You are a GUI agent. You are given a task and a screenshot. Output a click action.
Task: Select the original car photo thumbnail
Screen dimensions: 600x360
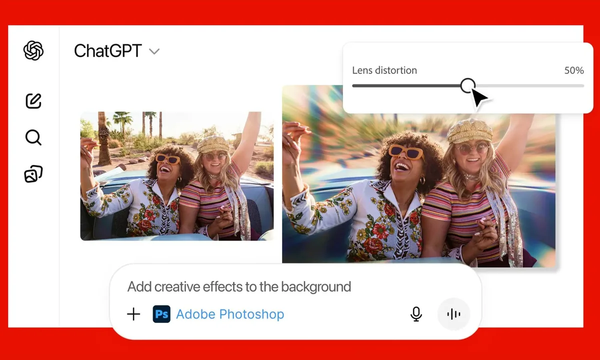pos(177,176)
